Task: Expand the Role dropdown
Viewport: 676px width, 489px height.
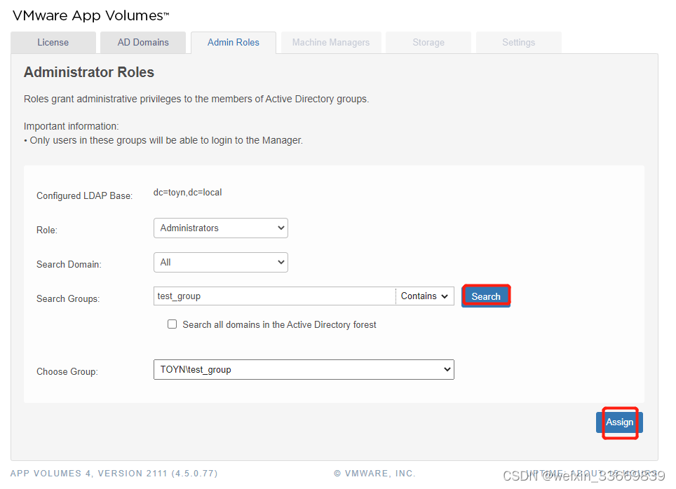Action: (x=220, y=228)
